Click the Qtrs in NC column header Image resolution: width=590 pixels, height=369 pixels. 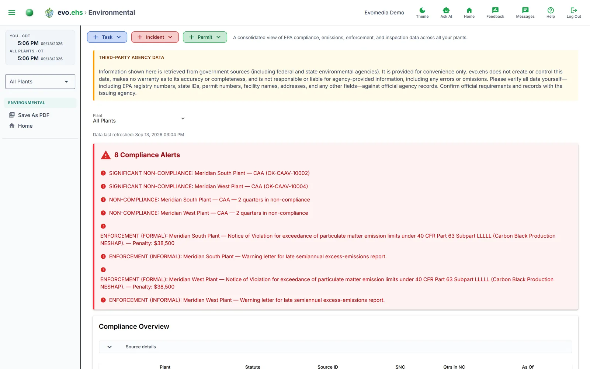pos(454,367)
